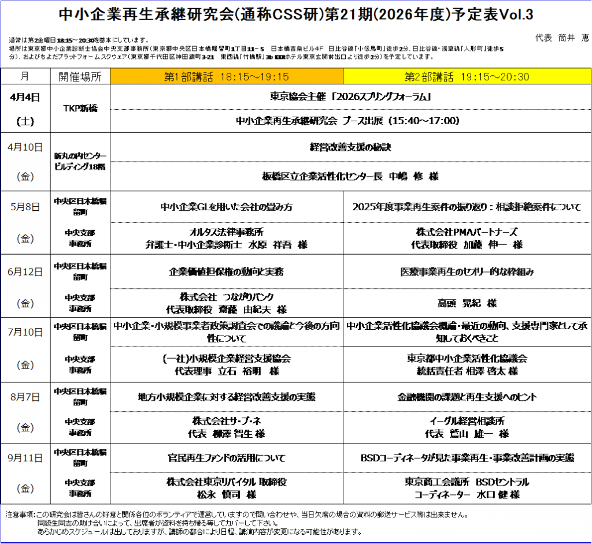Click 企業価値担保権の動向と実務 lecture title
The image size is (592, 544).
pos(227,271)
